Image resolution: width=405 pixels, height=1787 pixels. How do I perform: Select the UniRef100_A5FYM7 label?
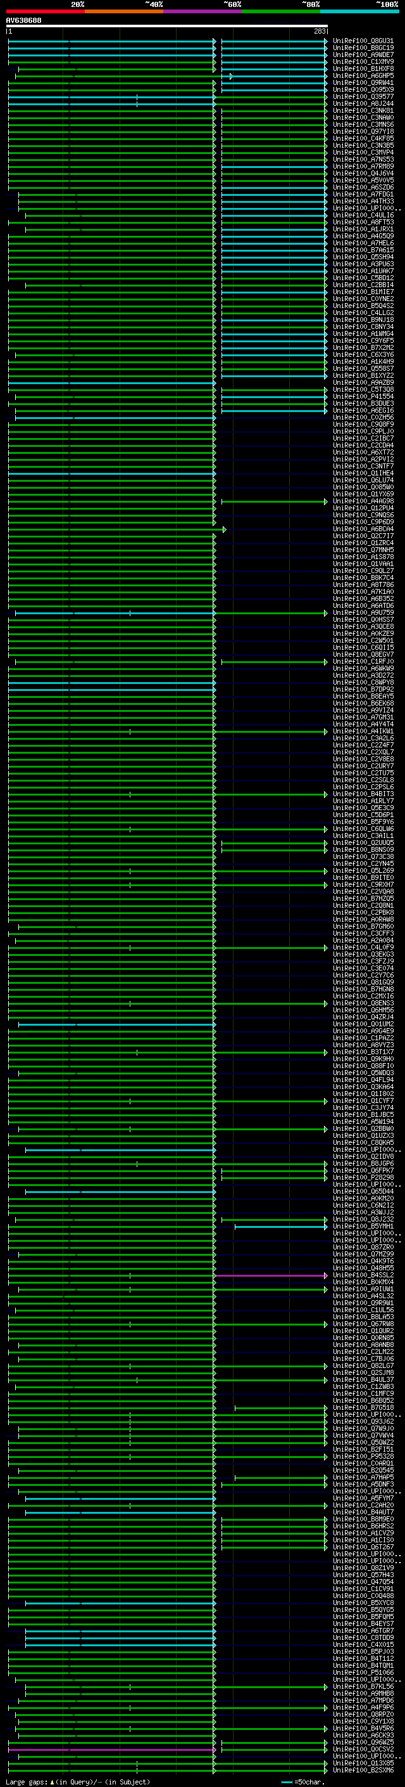(363, 1499)
